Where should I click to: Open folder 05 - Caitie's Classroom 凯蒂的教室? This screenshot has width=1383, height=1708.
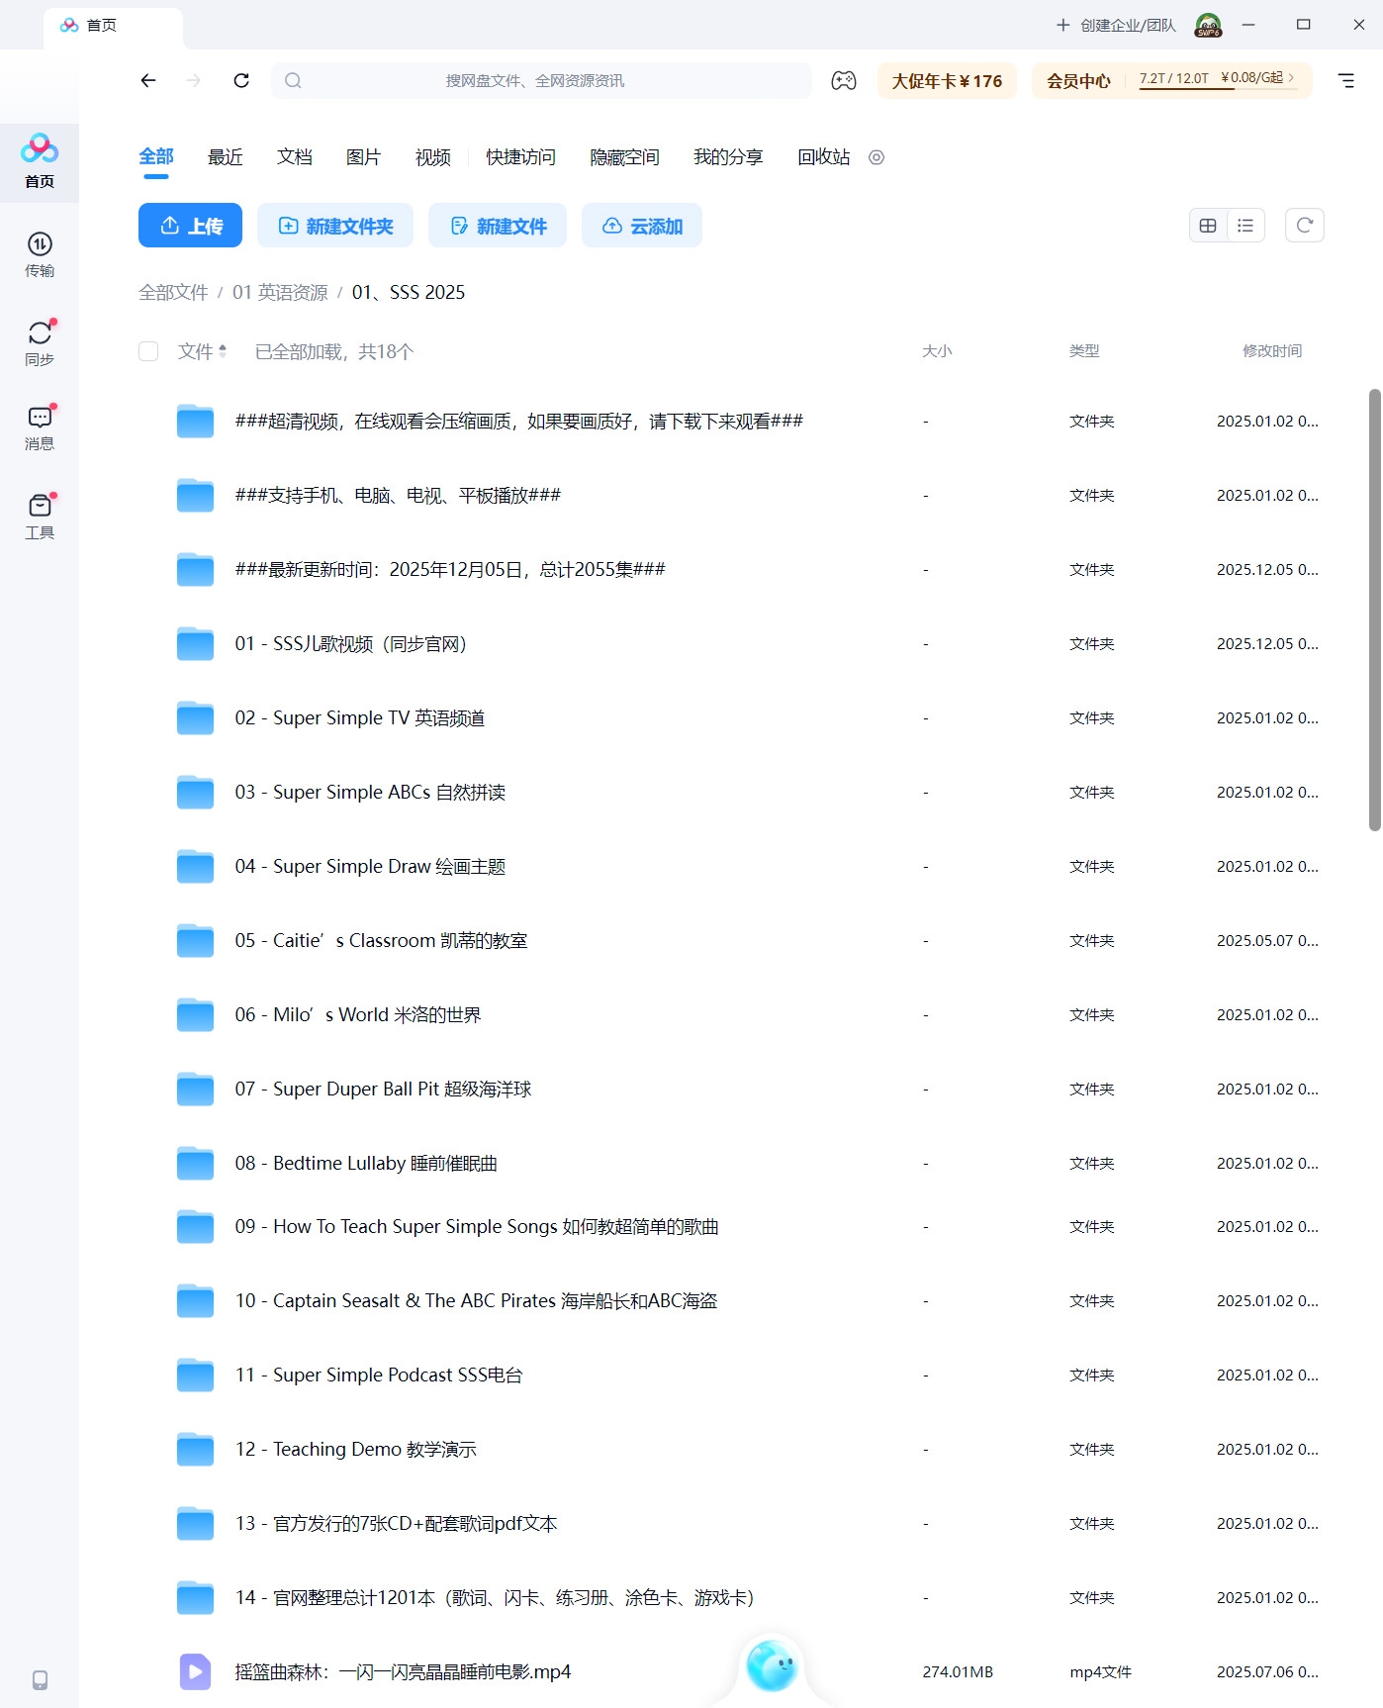click(x=381, y=940)
